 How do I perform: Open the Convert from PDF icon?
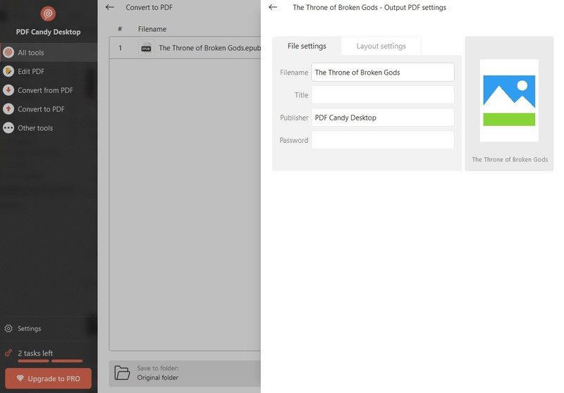[8, 90]
